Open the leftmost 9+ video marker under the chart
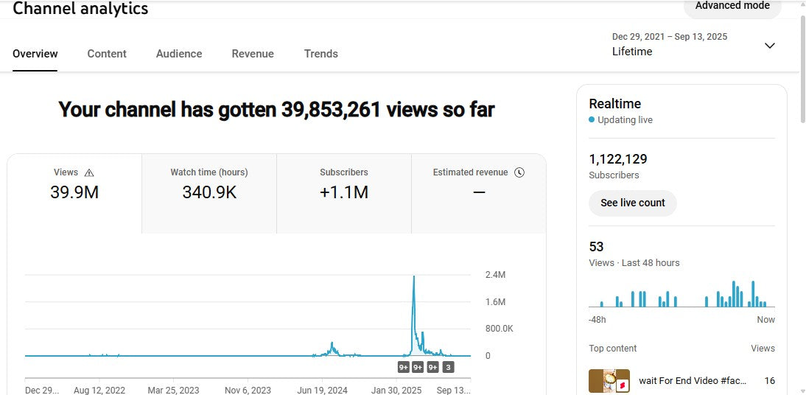The height and width of the screenshot is (395, 806). [x=404, y=367]
